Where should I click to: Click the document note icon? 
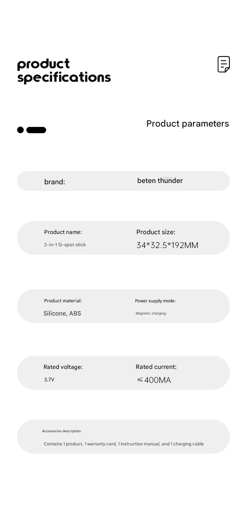[x=224, y=64]
